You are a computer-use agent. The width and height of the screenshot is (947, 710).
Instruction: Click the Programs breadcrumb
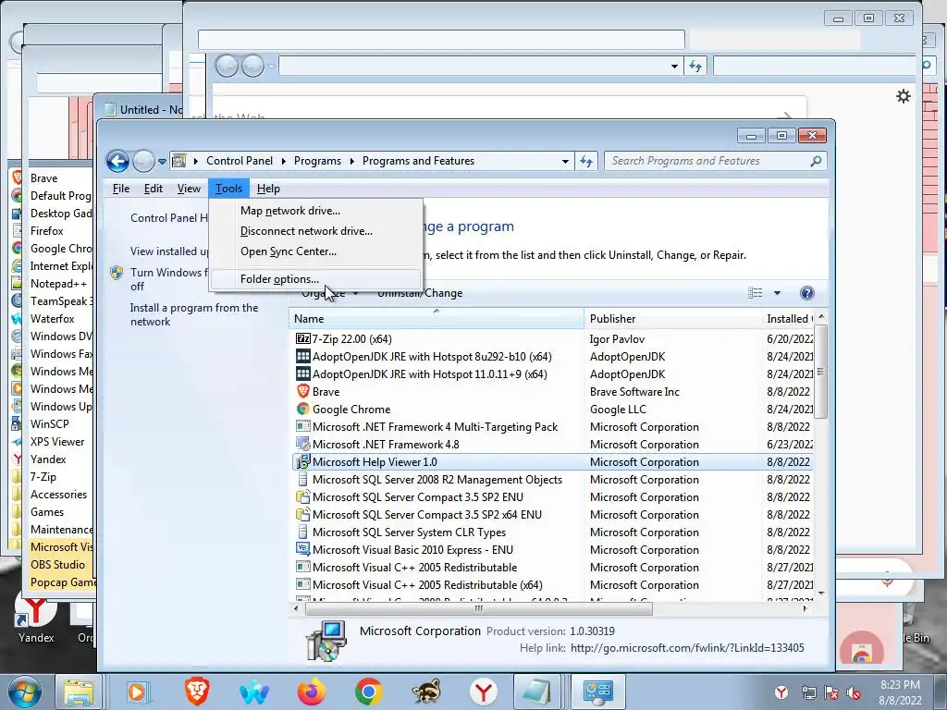(317, 161)
